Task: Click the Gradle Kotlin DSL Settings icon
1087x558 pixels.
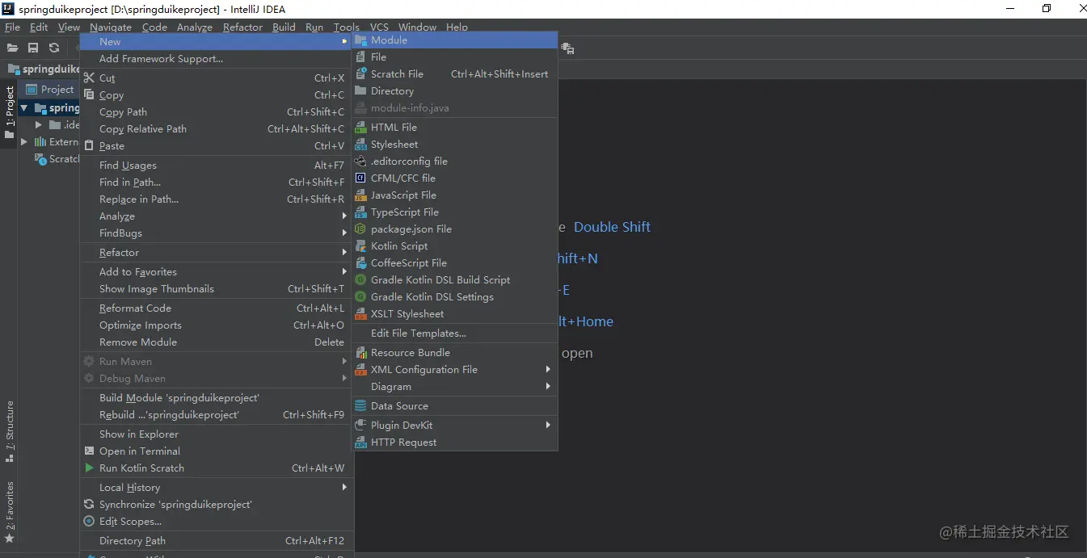Action: pos(360,297)
